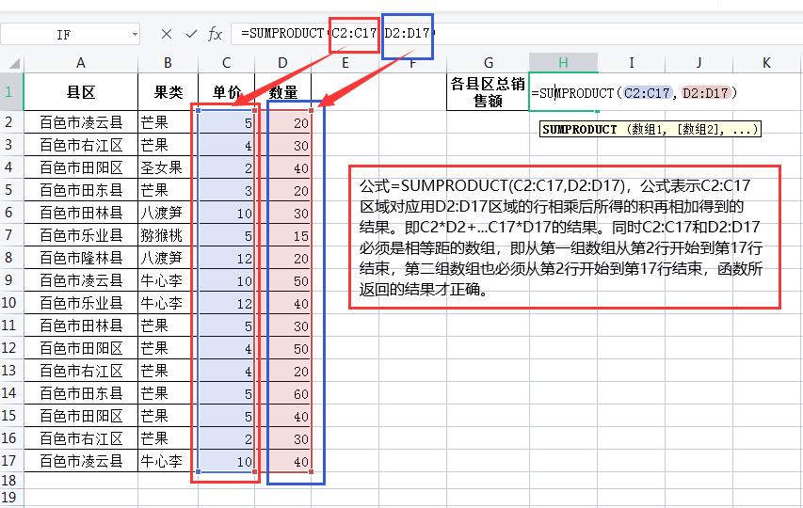
Task: Cancel formula entry with the X icon
Action: pos(166,34)
